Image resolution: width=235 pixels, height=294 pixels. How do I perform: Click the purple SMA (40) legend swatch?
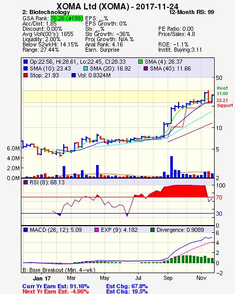pyautogui.click(x=146, y=68)
